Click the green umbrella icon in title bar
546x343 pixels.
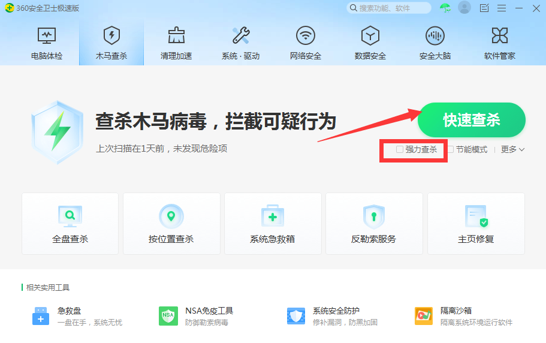pos(445,8)
